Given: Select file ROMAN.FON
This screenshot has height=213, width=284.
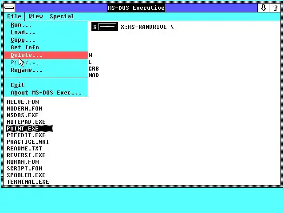Looking at the screenshot, I should pos(23,162).
